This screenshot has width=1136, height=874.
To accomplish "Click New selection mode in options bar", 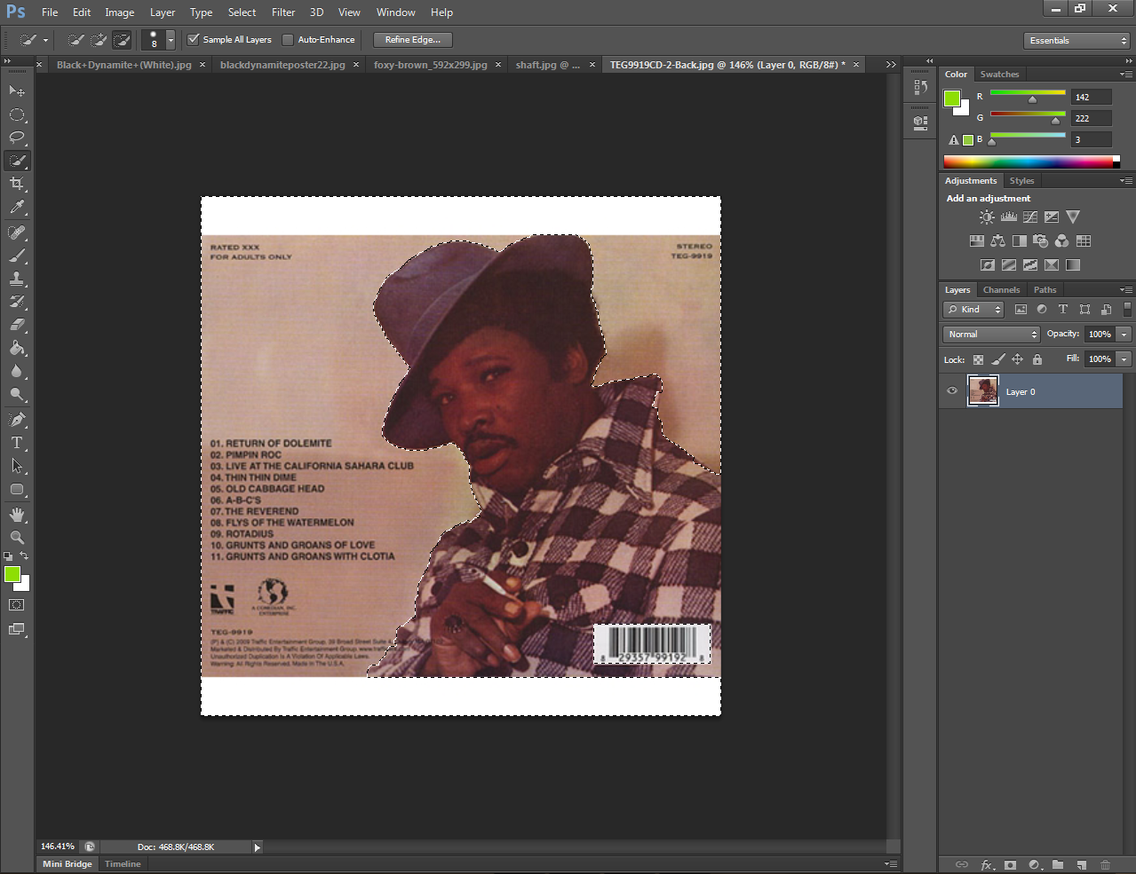I will pos(76,40).
